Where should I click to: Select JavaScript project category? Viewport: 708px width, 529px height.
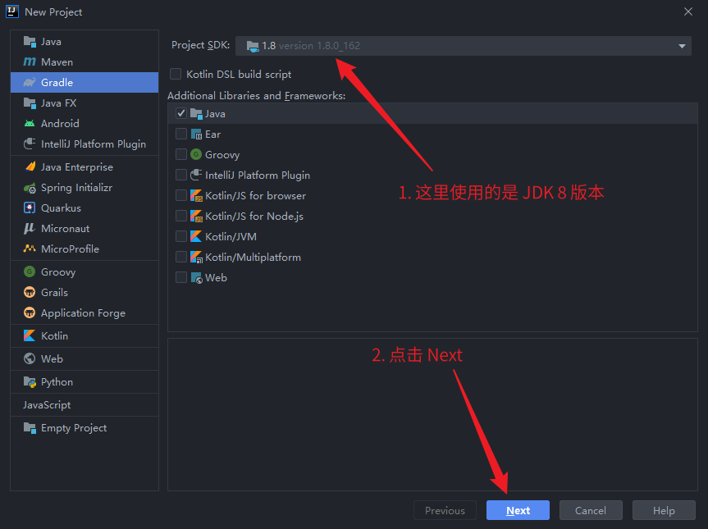point(47,405)
